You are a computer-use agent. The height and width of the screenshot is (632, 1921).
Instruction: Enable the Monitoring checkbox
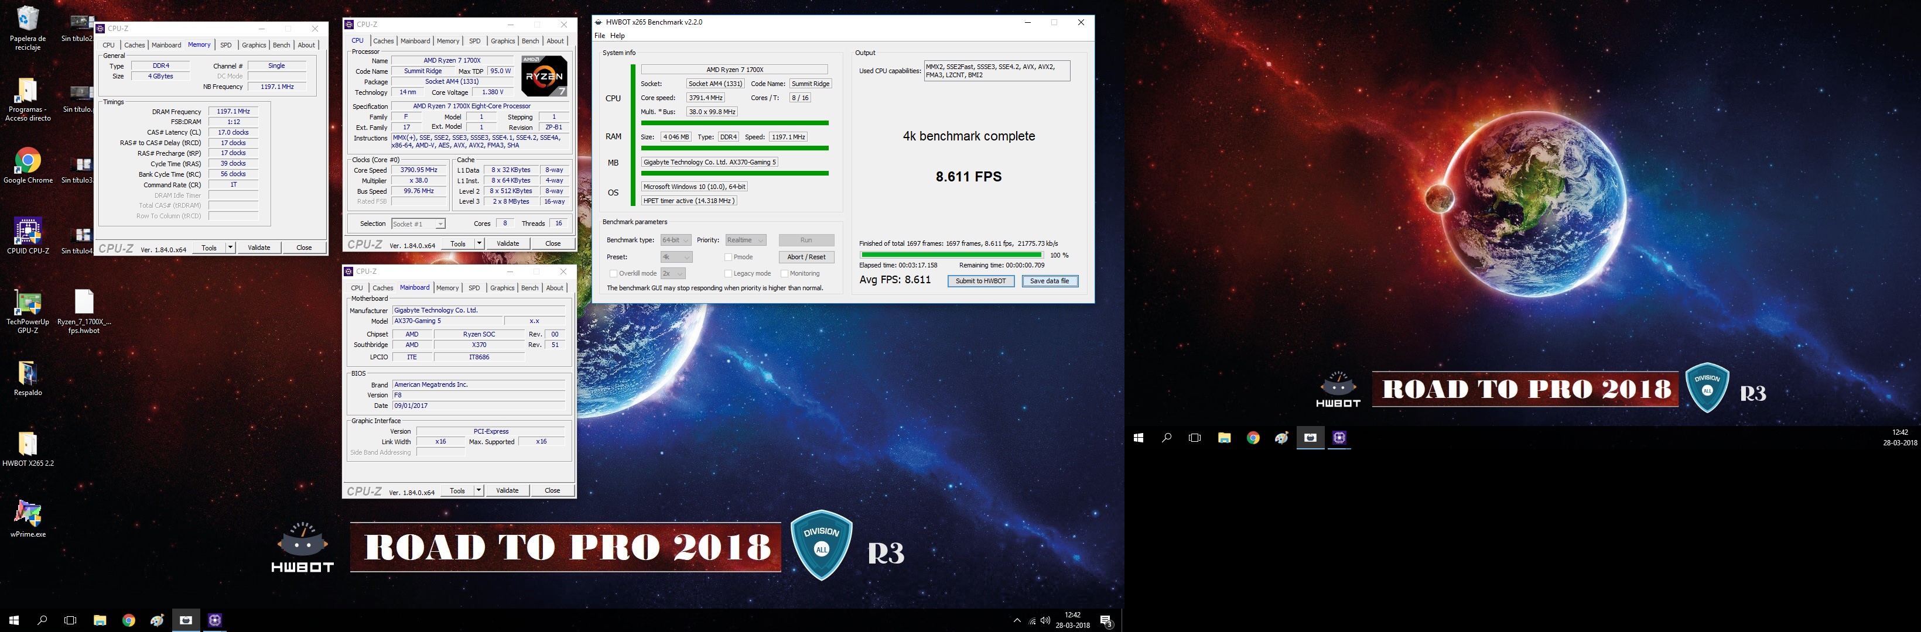(785, 273)
